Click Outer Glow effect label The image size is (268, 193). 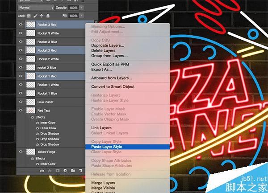[x=48, y=128]
